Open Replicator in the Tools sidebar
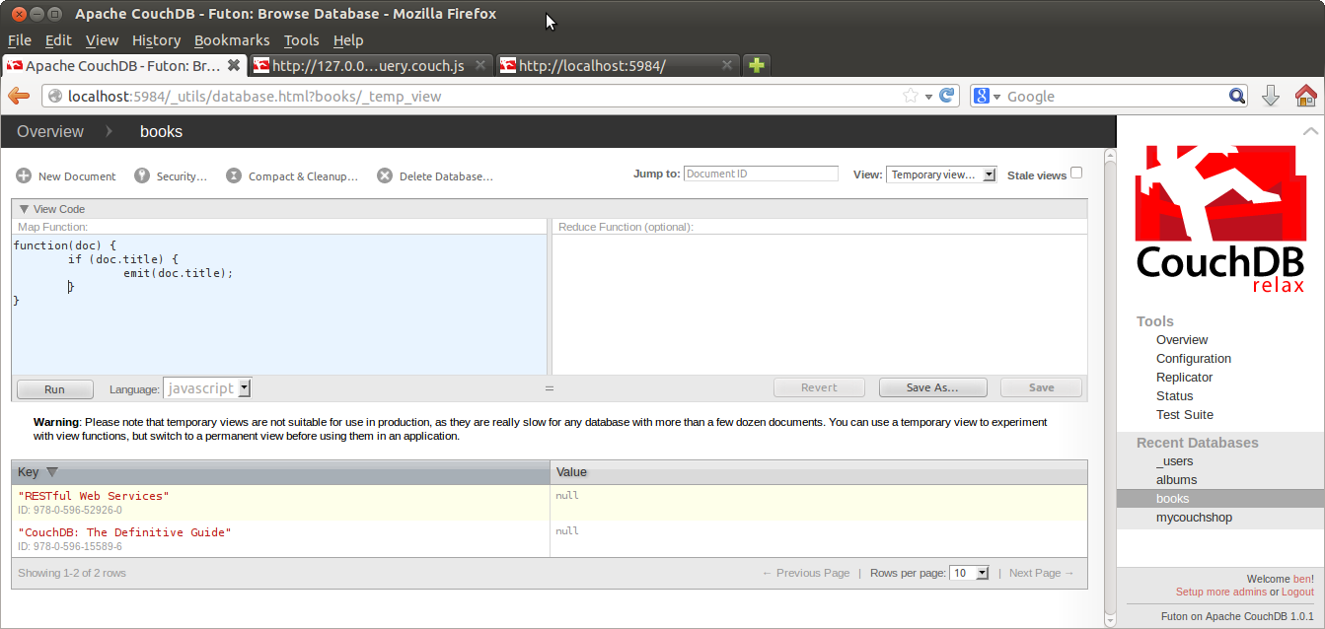 1184,378
